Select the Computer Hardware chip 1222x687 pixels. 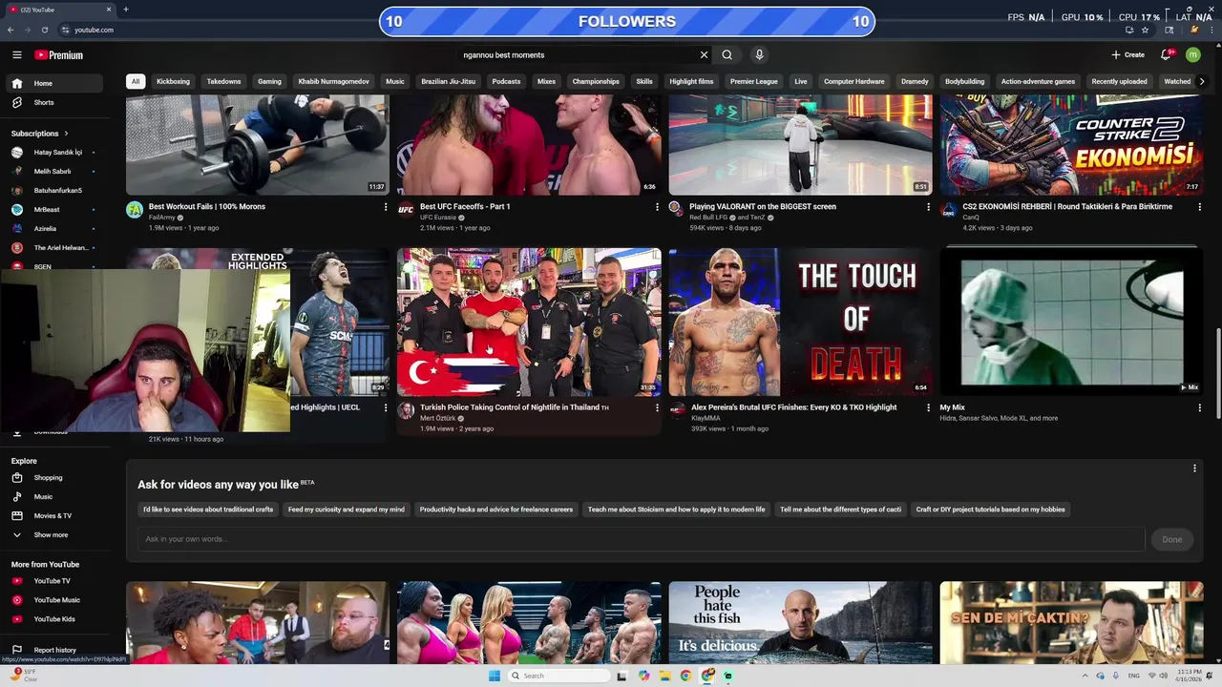853,82
